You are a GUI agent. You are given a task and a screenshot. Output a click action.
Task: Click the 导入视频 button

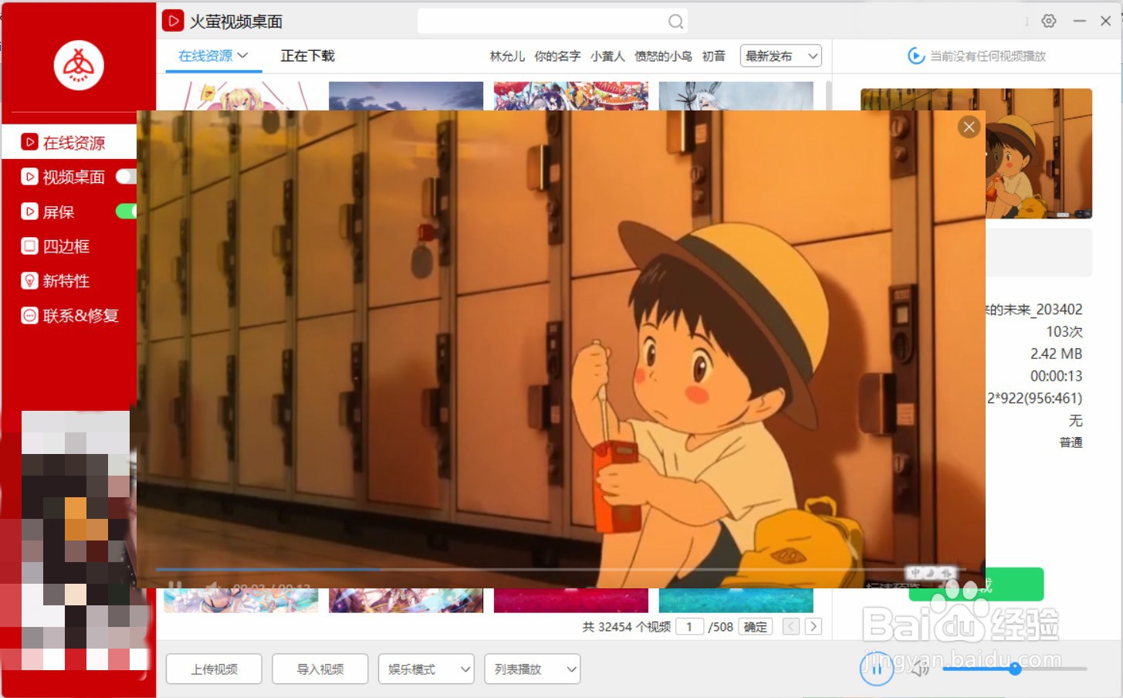(320, 669)
